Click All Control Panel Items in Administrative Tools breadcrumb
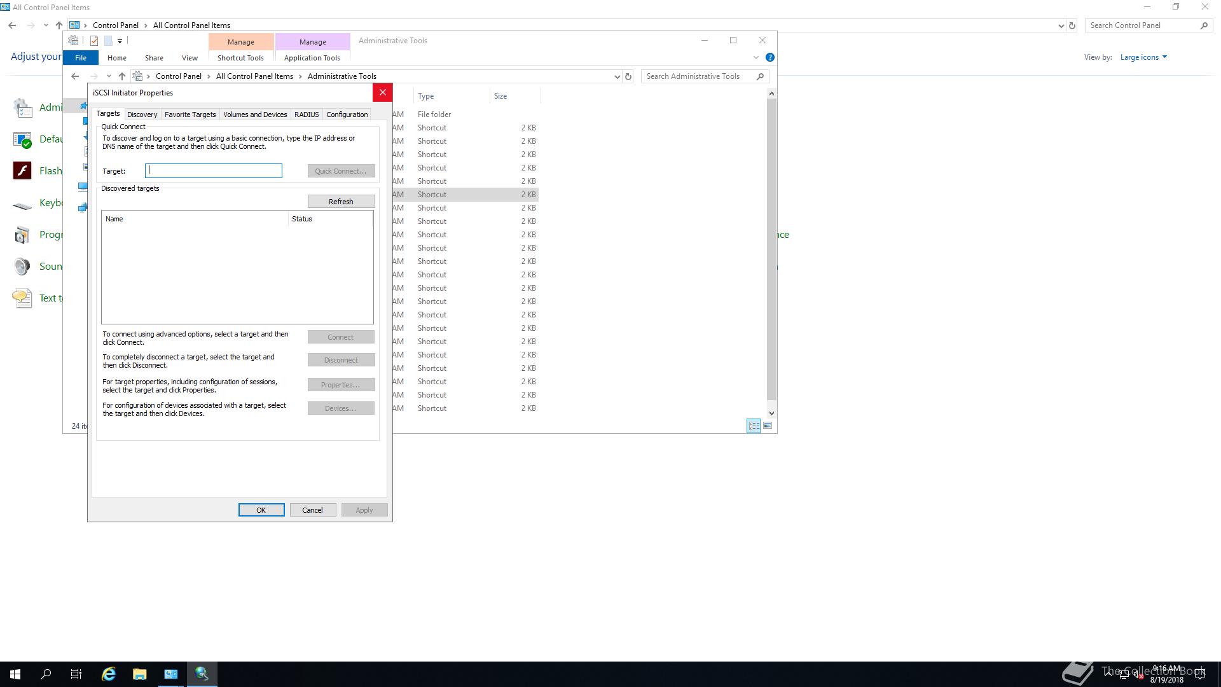Image resolution: width=1221 pixels, height=687 pixels. tap(254, 76)
